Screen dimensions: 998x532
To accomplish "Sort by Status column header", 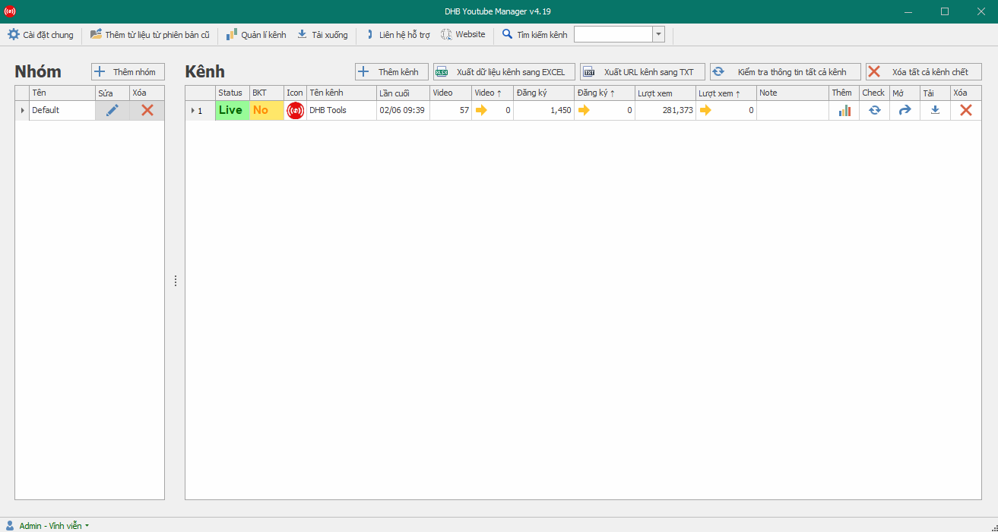I will pos(233,93).
